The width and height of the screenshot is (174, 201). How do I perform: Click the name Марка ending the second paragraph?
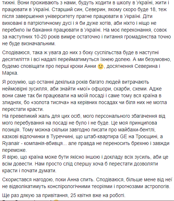(10, 73)
